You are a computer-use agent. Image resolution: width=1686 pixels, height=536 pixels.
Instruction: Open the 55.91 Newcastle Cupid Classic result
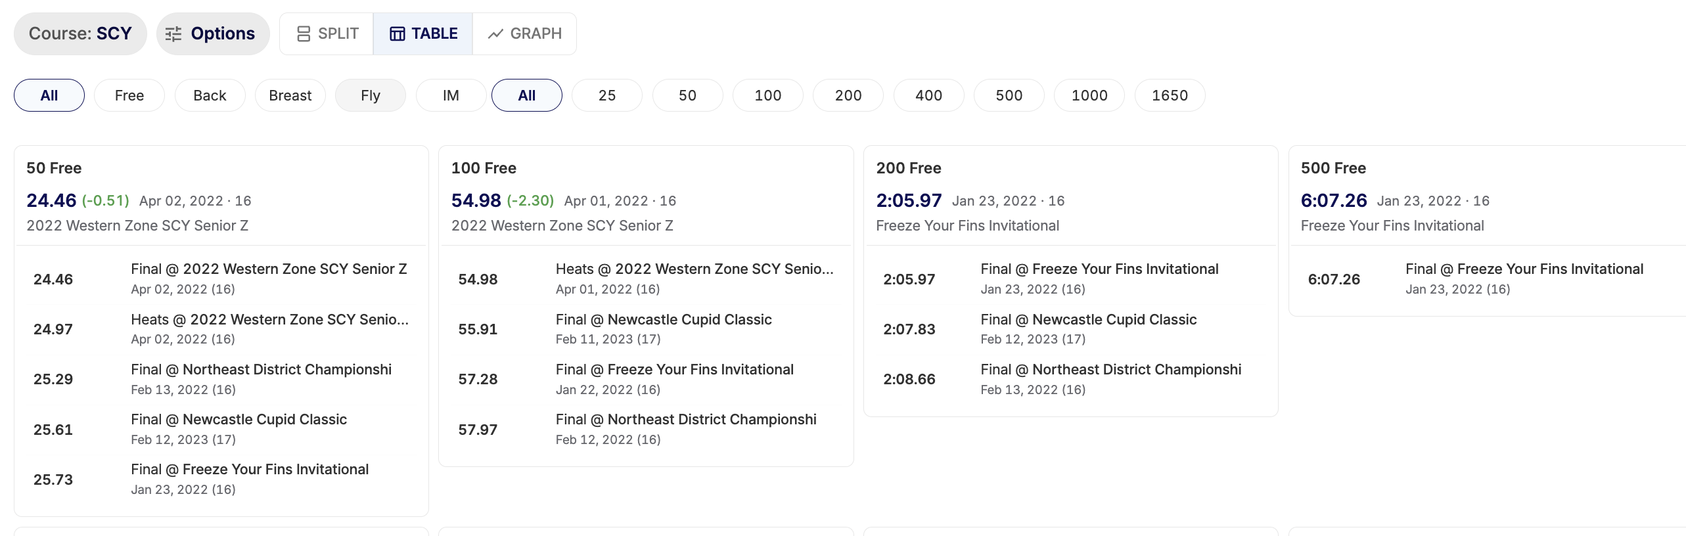tap(646, 329)
